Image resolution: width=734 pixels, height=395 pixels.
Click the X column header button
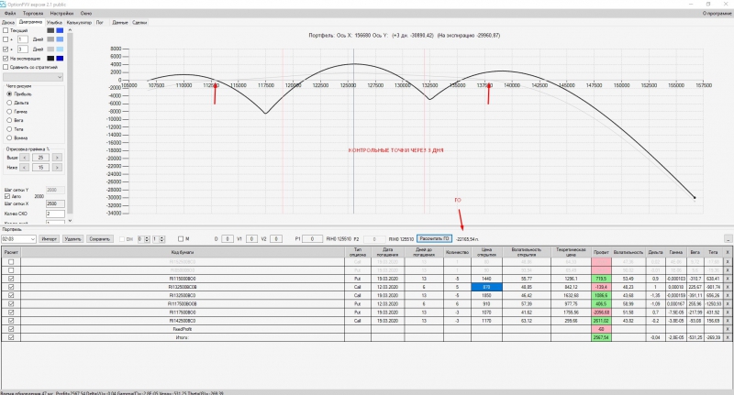pyautogui.click(x=728, y=252)
